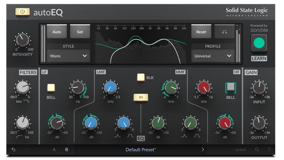Click the blue LMF gain dB knob
The image size is (284, 160).
[x=91, y=123]
